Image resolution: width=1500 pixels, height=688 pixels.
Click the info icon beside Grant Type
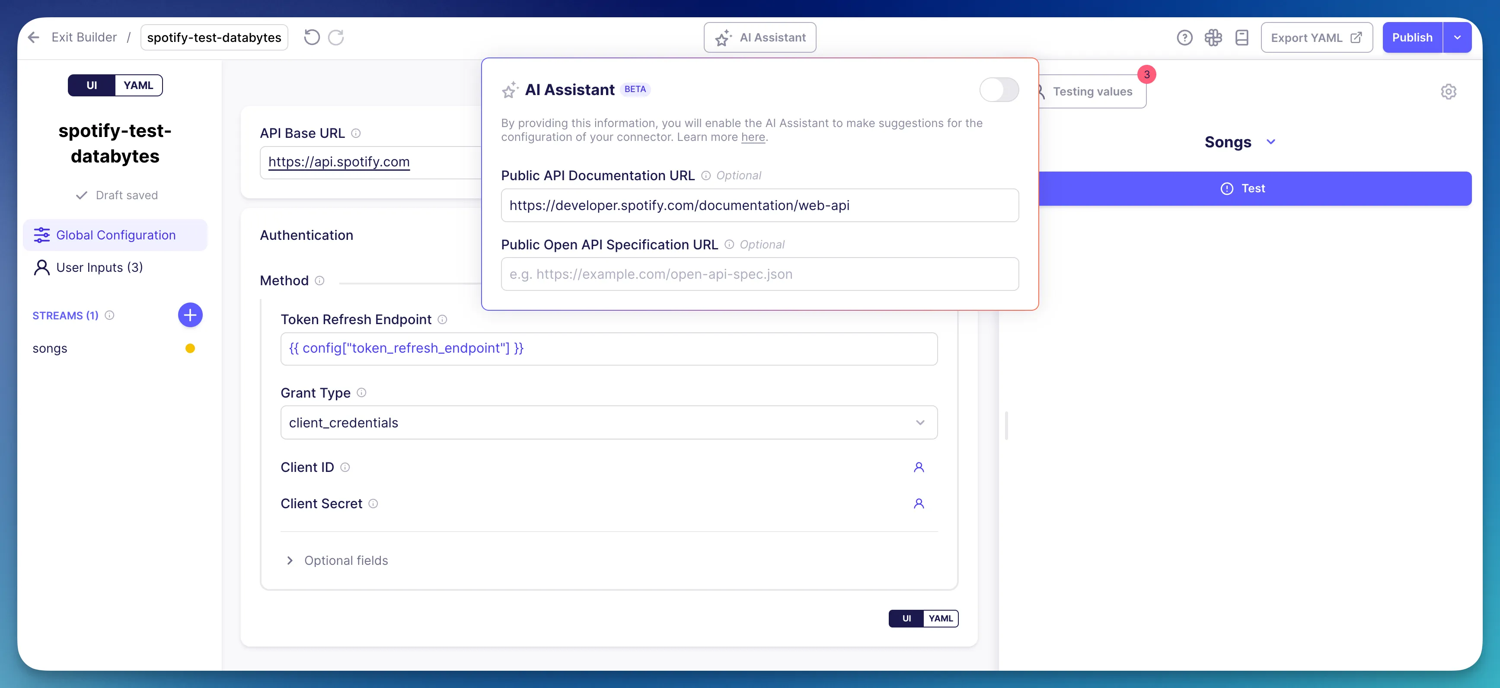[362, 393]
